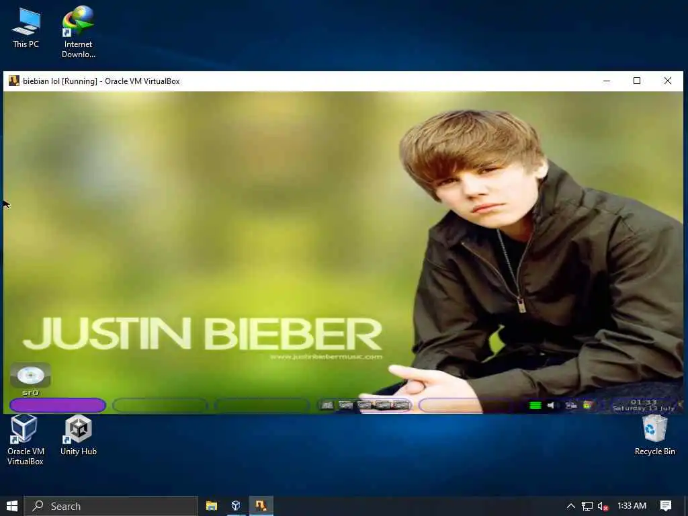Click the green bars indicator in VM tray

[535, 405]
